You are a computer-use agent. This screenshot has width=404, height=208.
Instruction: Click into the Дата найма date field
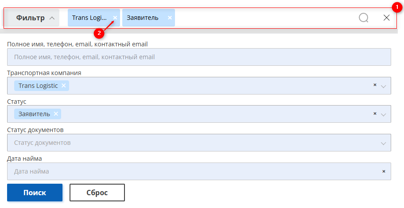190,171
